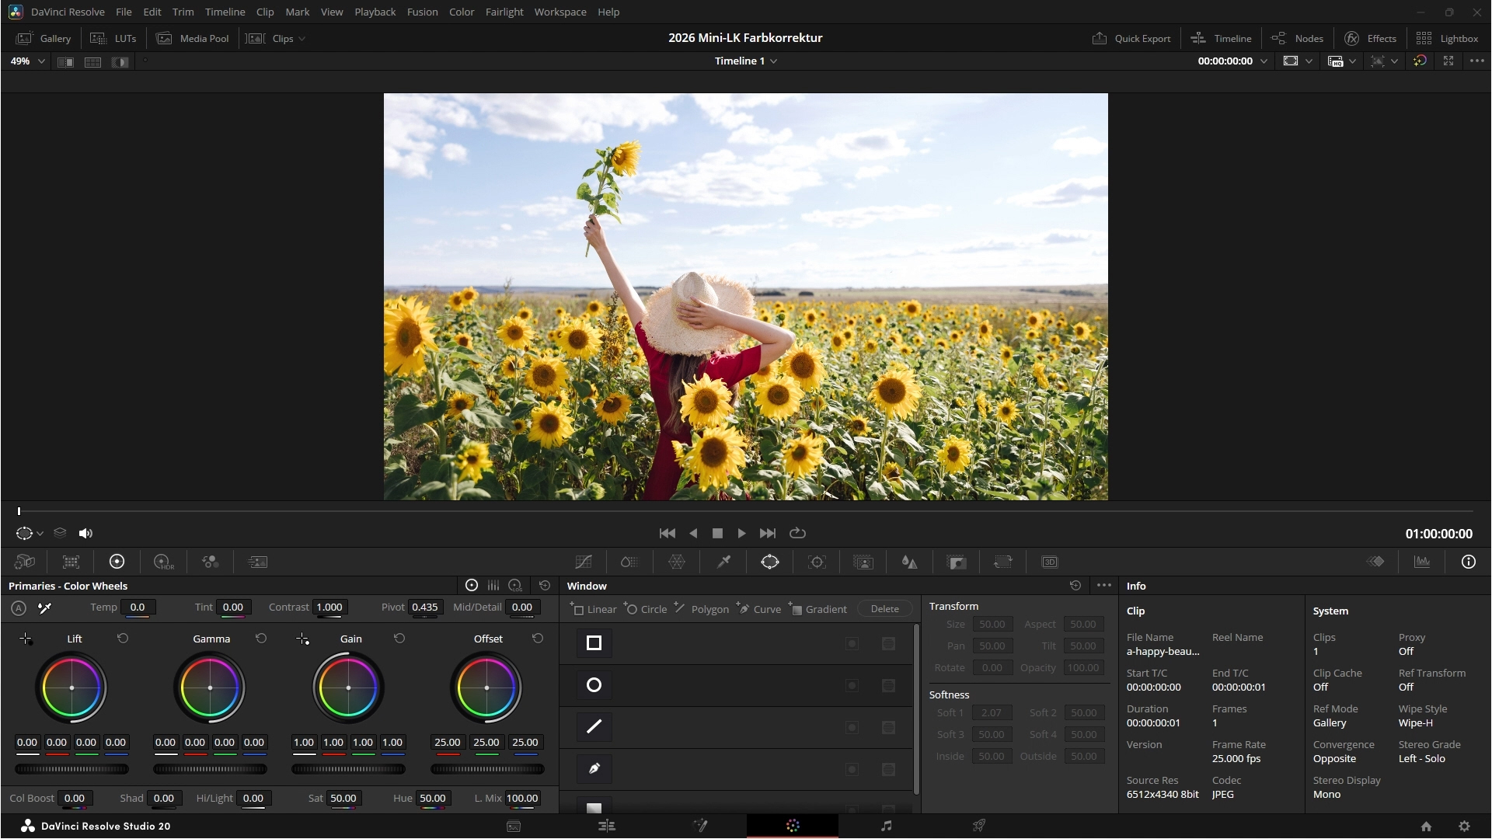Click the loop playback button
Viewport: 1492px width, 839px height.
point(797,533)
